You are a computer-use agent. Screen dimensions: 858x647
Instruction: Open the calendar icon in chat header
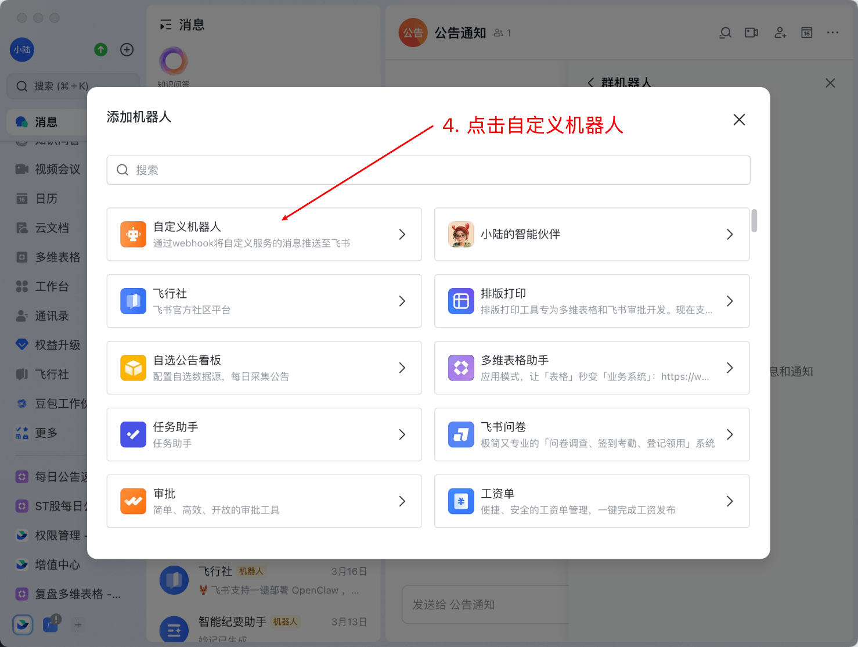(807, 33)
